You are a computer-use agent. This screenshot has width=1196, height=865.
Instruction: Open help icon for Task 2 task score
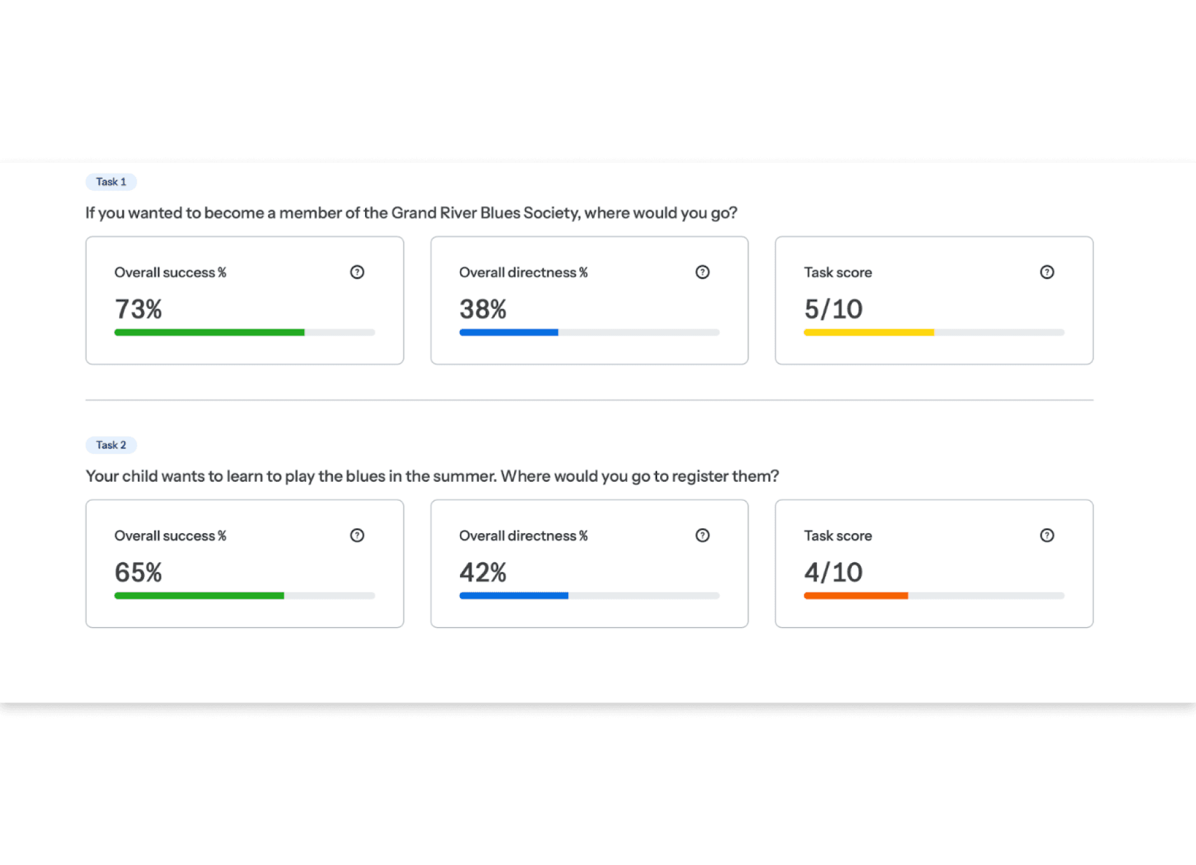coord(1047,535)
